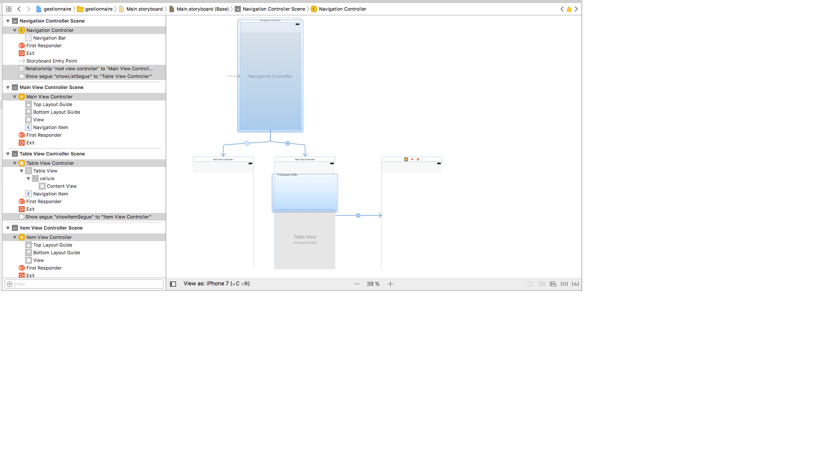
Task: Click Resolve Auto Layout Issues icon
Action: [575, 284]
